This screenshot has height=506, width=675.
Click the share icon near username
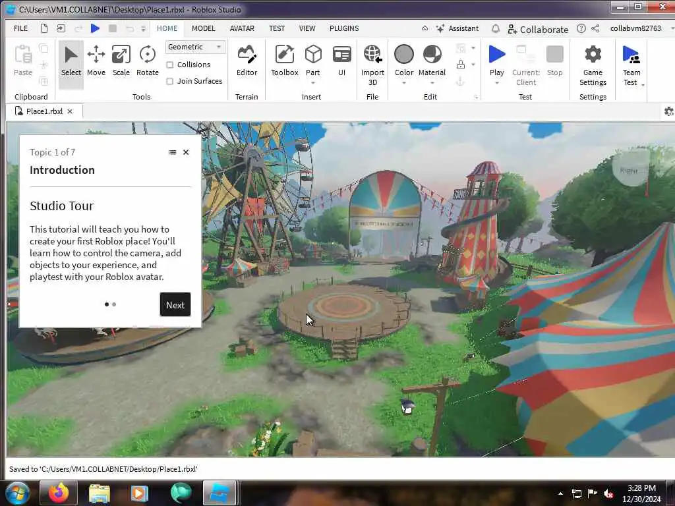595,28
